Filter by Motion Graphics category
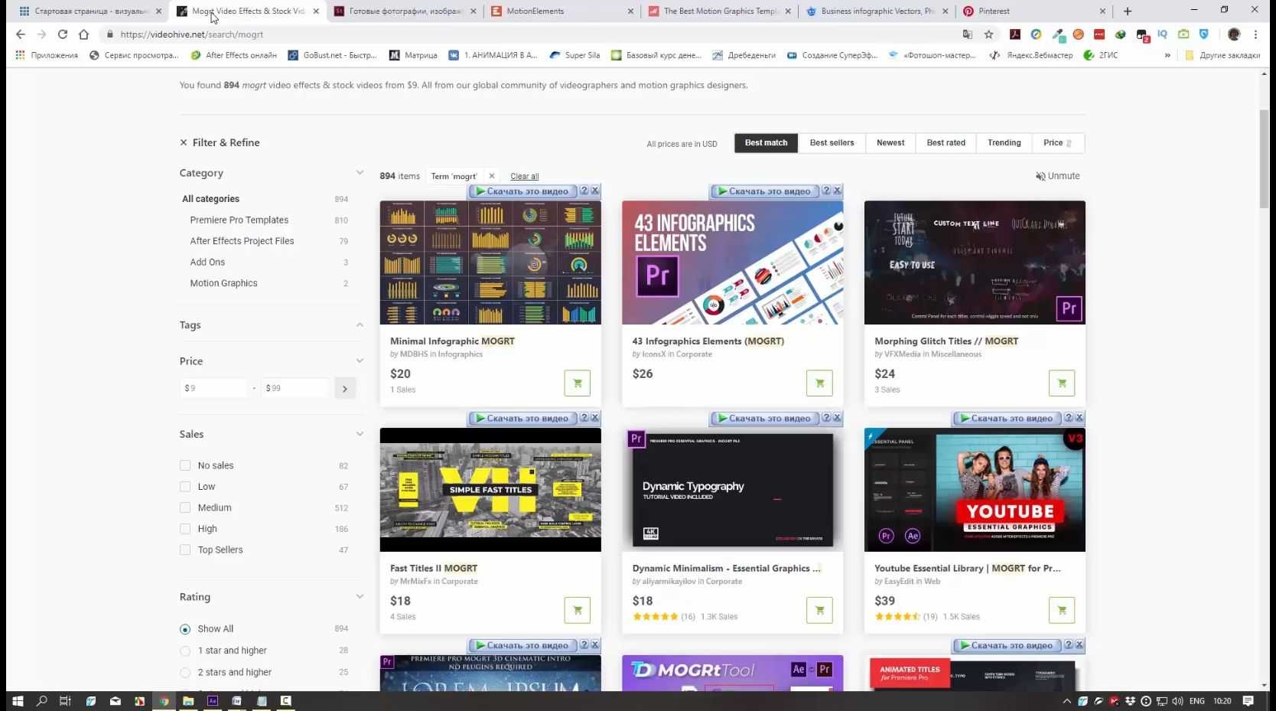Image resolution: width=1276 pixels, height=711 pixels. point(223,283)
